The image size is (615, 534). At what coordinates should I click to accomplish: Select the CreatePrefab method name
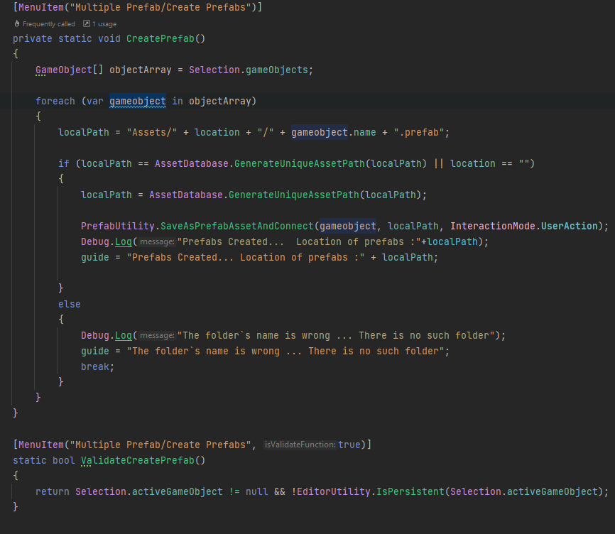(x=160, y=38)
